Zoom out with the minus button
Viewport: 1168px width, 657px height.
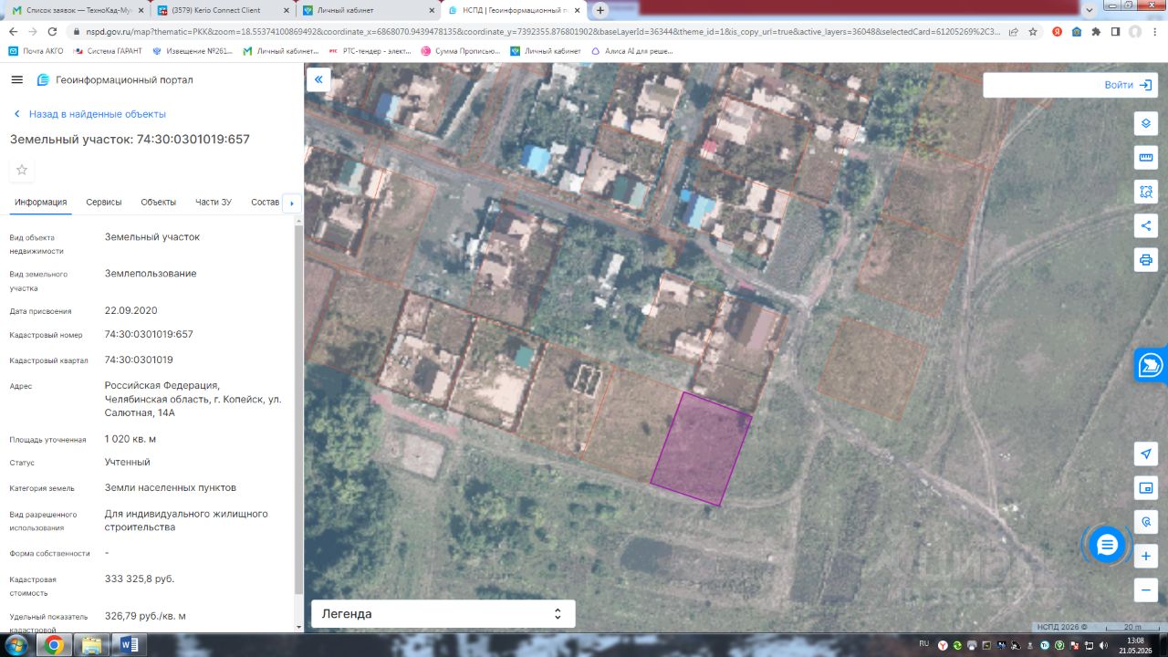tap(1146, 589)
